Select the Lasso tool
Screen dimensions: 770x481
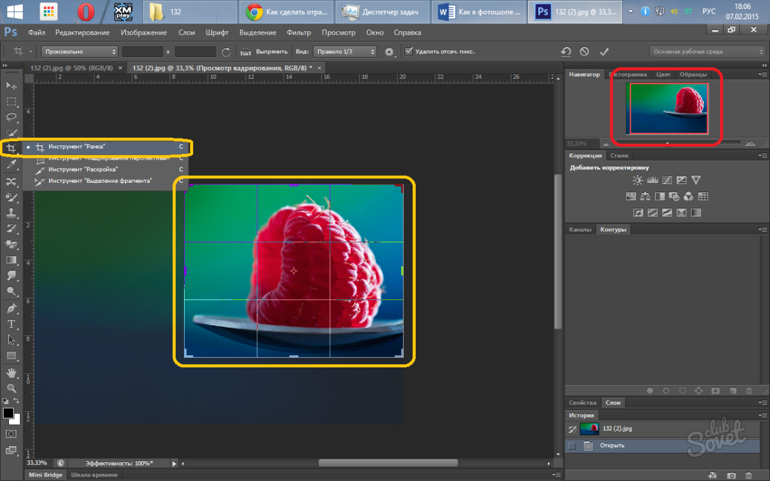tap(12, 117)
